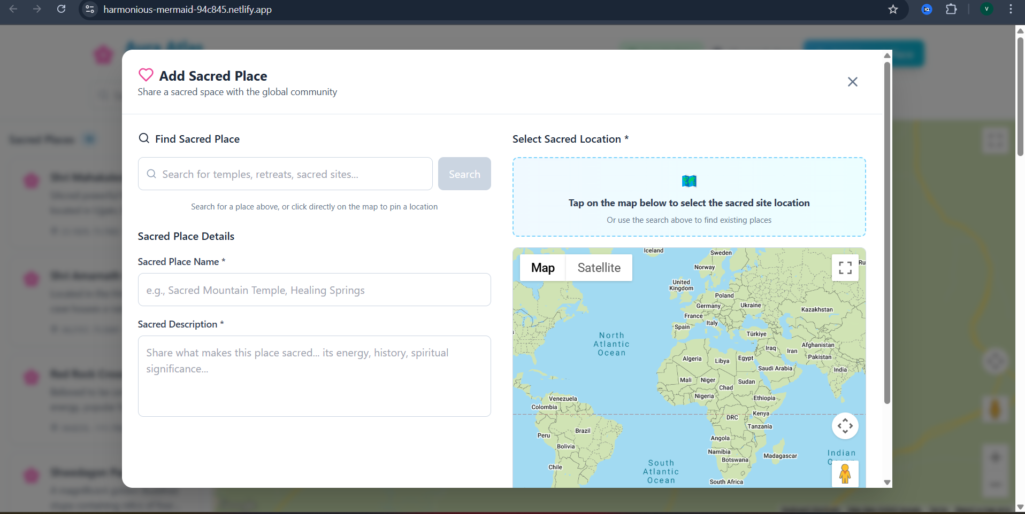
Task: Focus the Sacred Place Name field
Action: [x=315, y=290]
